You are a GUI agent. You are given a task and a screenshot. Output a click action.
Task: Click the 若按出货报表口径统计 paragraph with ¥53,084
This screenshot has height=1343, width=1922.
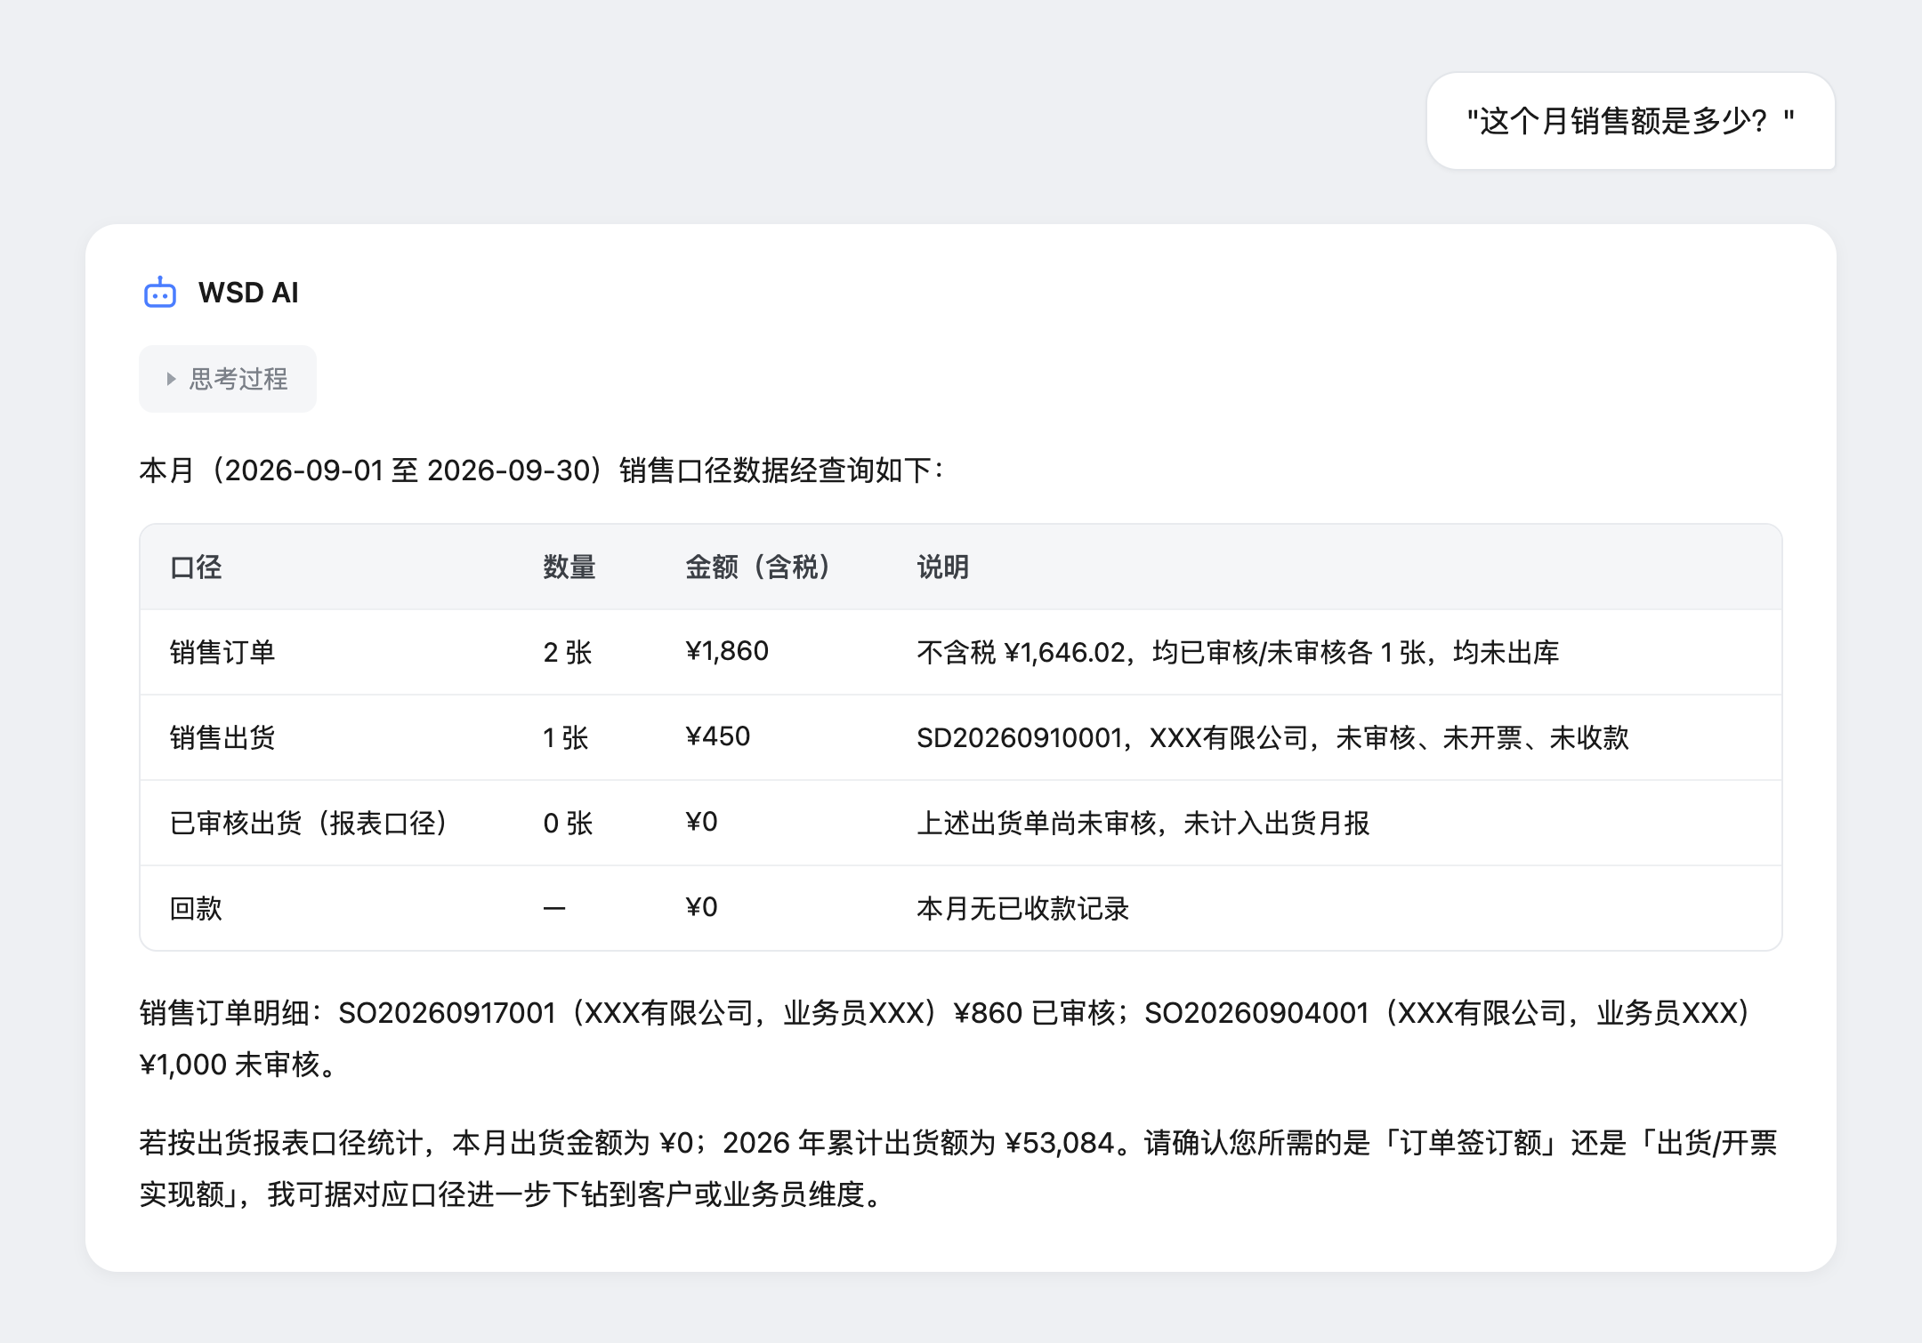pos(958,1168)
